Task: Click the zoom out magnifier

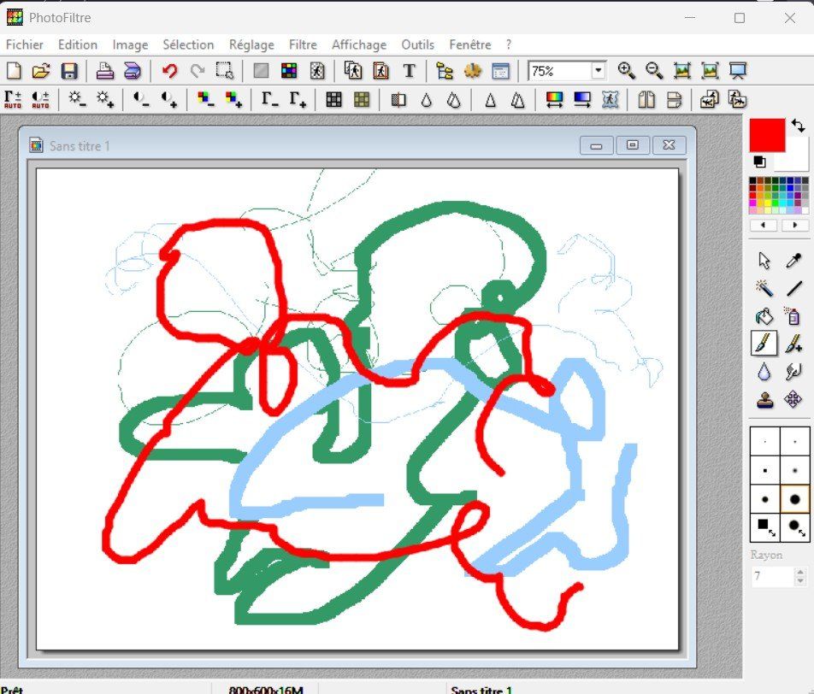Action: 654,71
